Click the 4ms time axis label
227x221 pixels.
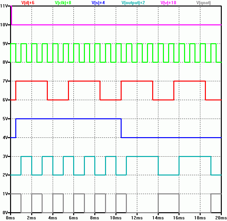(53, 218)
